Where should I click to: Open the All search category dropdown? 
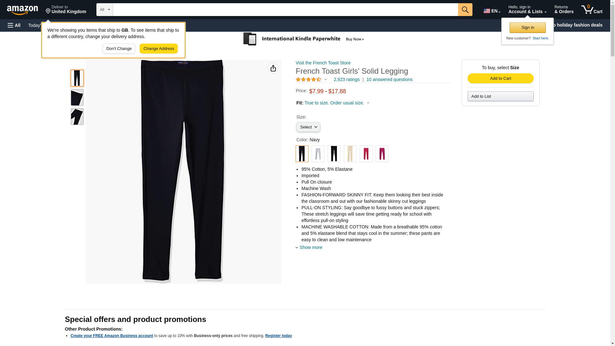pyautogui.click(x=105, y=10)
